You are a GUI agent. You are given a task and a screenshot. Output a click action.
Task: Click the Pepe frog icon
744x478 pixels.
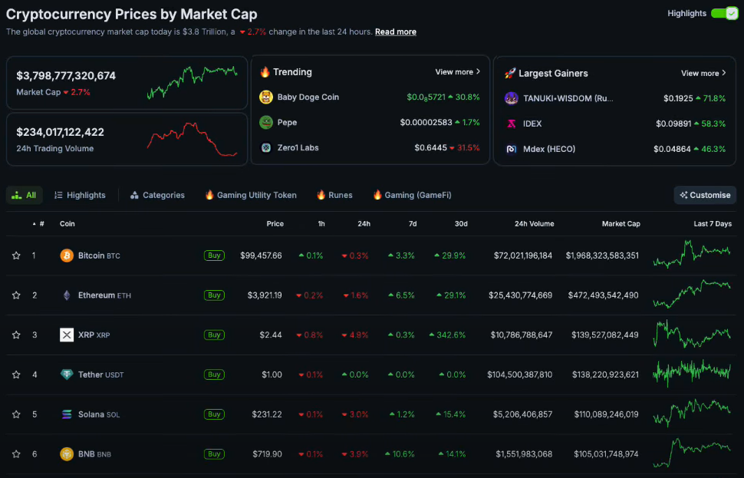(266, 123)
